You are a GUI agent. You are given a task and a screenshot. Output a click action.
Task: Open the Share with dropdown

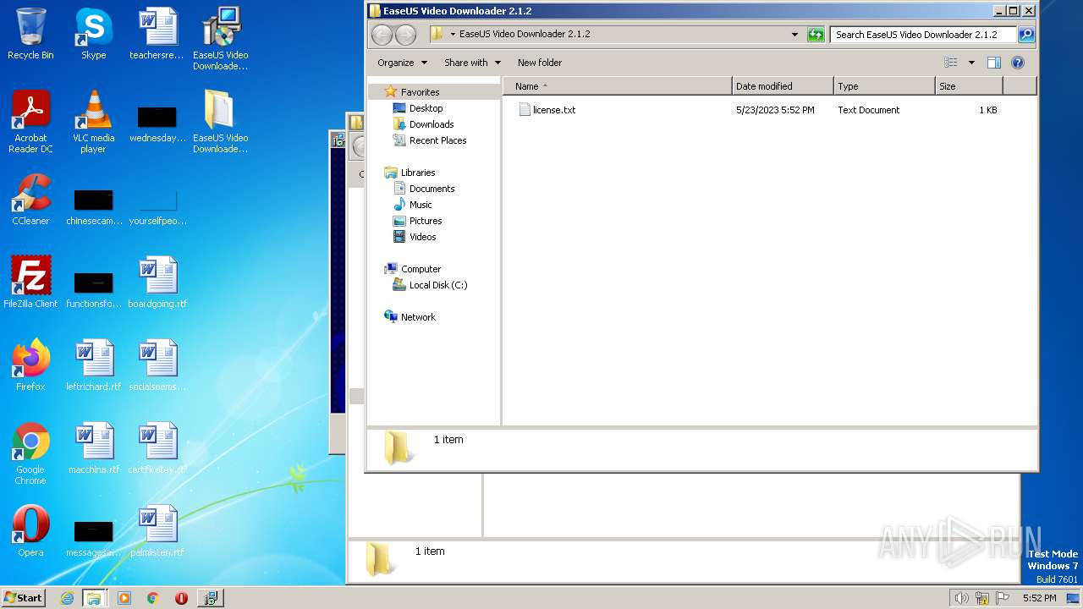click(x=472, y=63)
